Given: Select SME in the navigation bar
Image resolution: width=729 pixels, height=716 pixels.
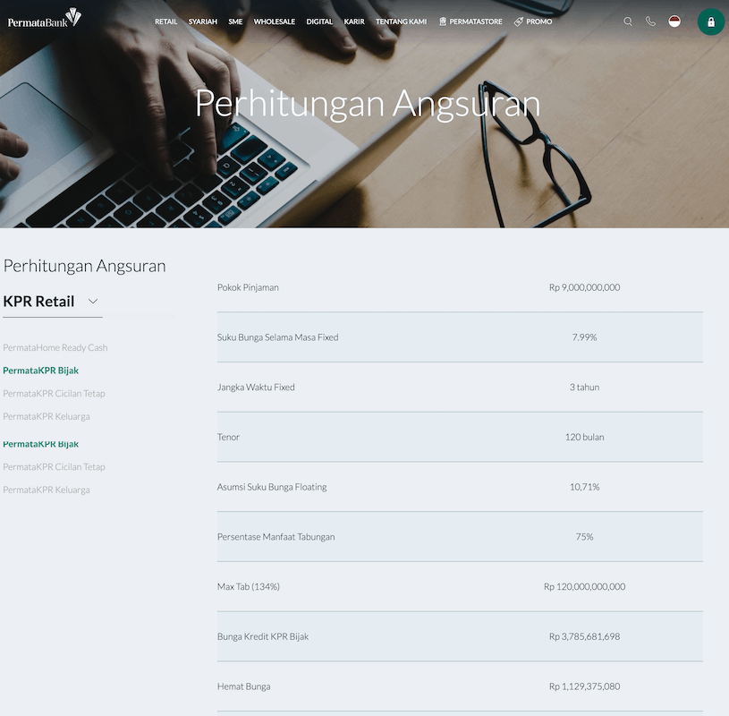Looking at the screenshot, I should coord(235,21).
